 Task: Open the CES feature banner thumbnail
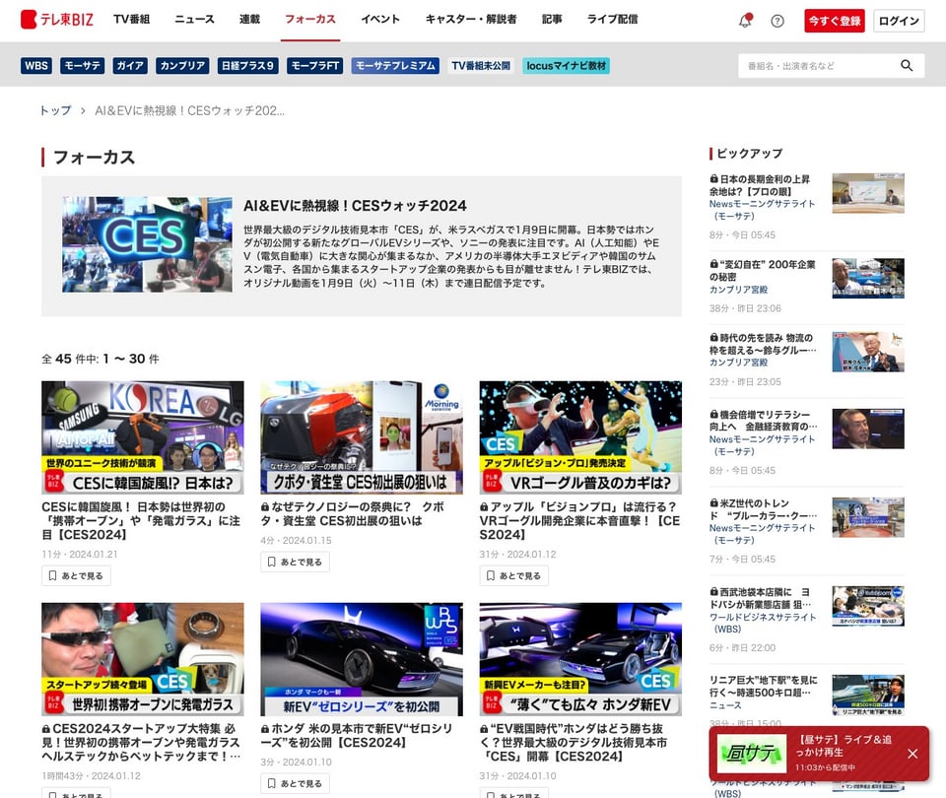point(147,244)
